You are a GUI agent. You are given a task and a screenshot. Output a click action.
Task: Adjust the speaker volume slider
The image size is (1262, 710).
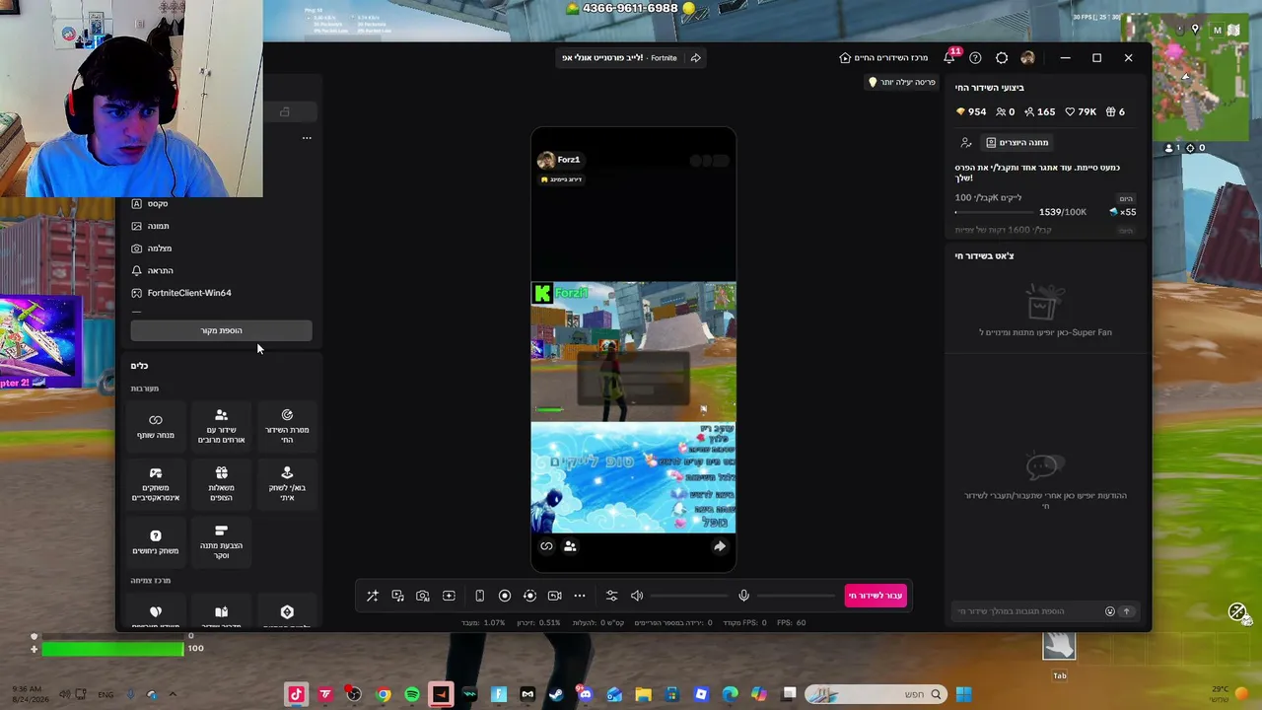(688, 596)
